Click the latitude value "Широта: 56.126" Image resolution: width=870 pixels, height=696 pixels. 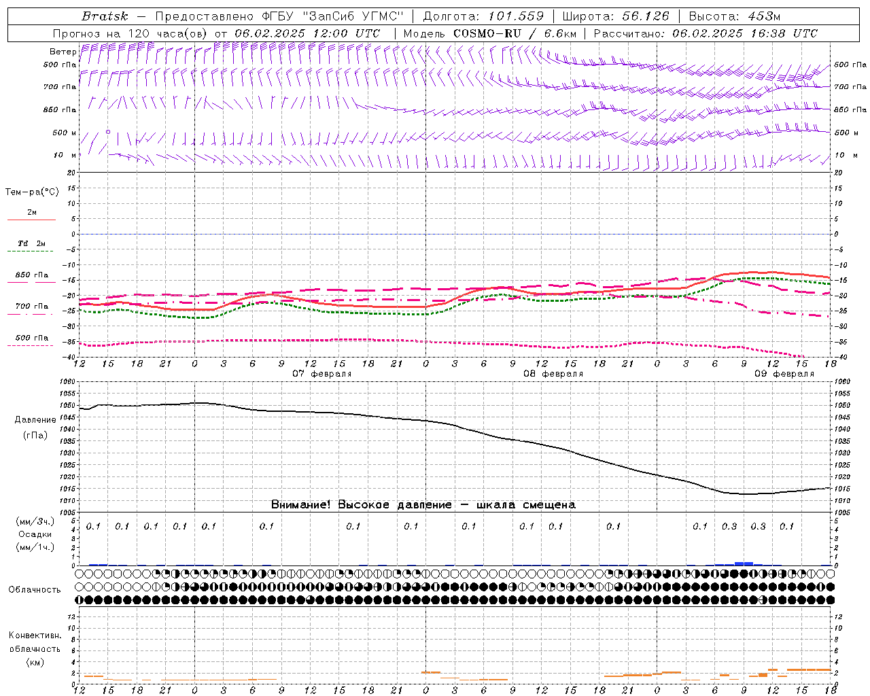[x=616, y=16]
